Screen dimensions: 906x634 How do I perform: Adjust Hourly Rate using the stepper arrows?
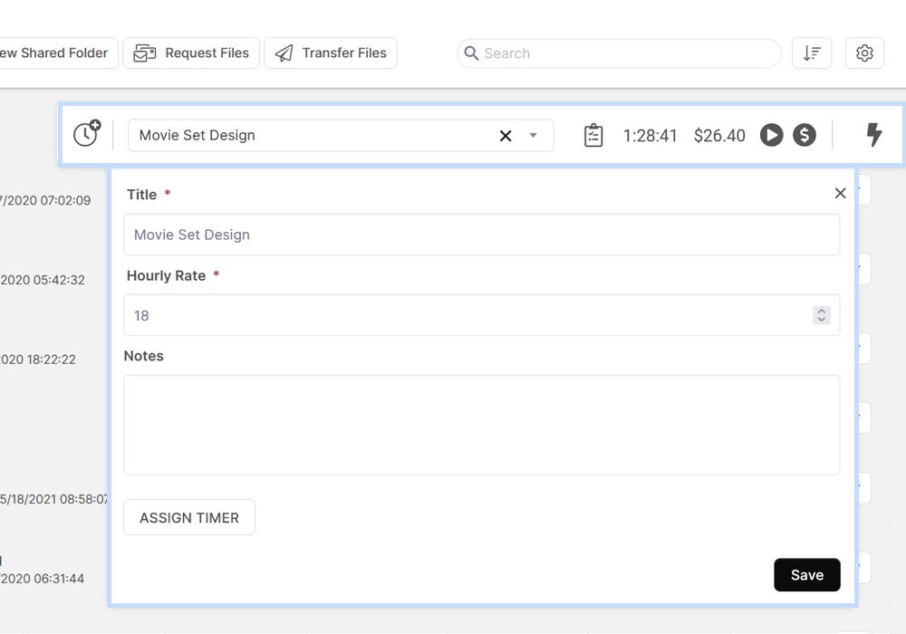click(x=822, y=315)
